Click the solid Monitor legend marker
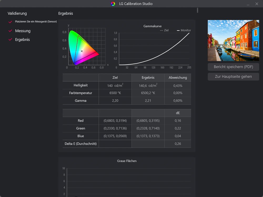 [x=178, y=30]
